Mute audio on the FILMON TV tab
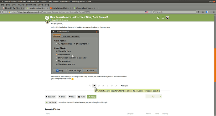216x116 pixels. pyautogui.click(x=21, y=8)
